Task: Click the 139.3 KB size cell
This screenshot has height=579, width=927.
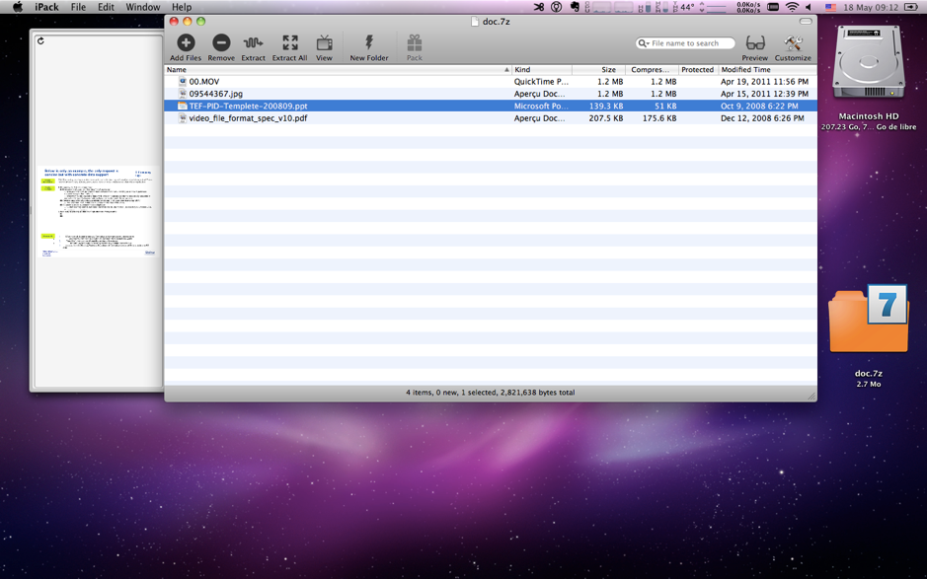Action: pos(605,107)
